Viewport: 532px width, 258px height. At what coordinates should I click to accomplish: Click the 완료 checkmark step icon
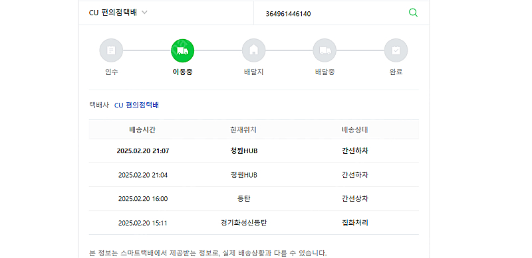[x=396, y=50]
